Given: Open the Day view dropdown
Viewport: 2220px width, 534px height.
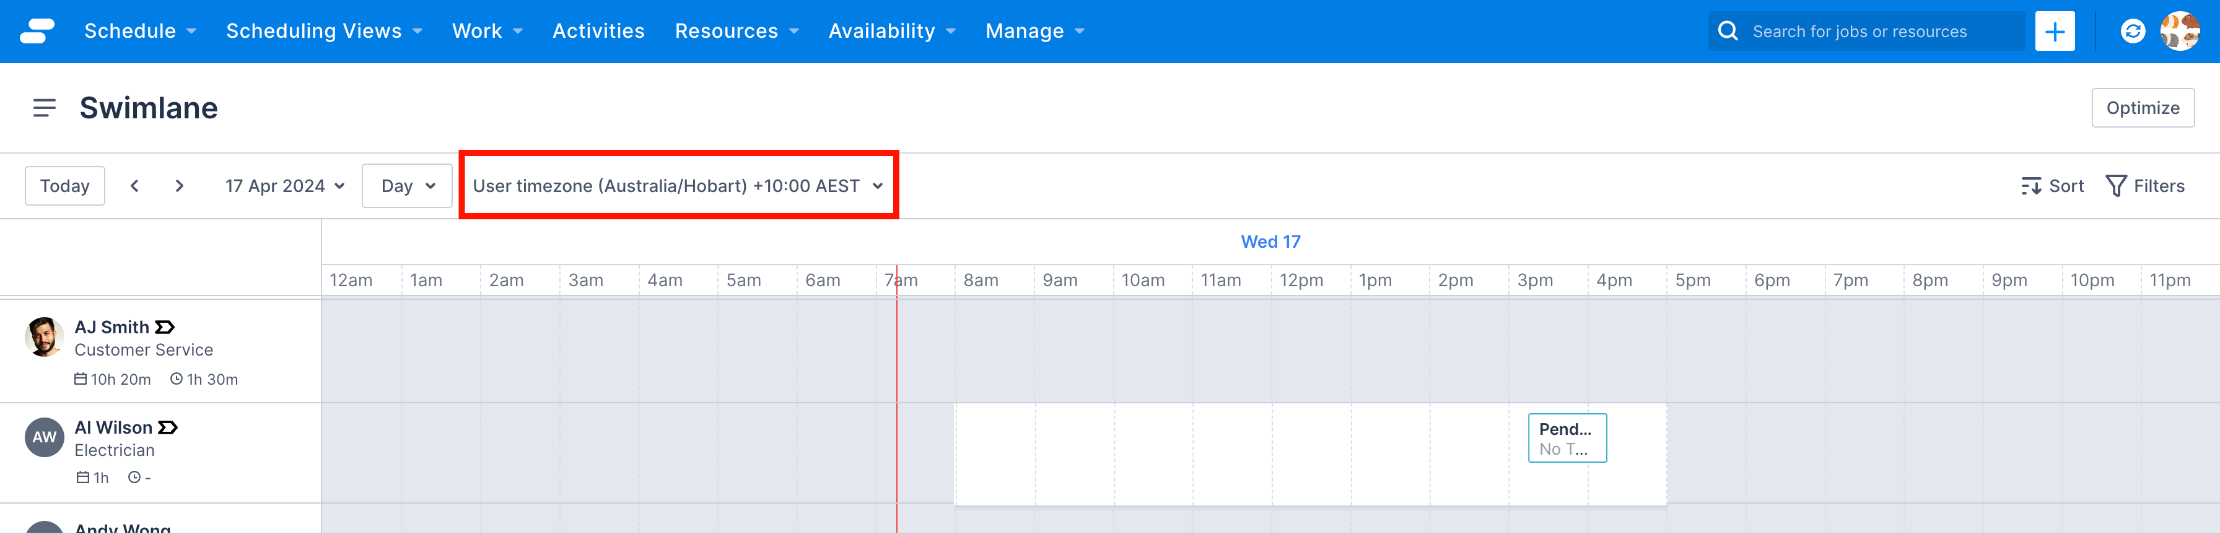Looking at the screenshot, I should pyautogui.click(x=407, y=186).
